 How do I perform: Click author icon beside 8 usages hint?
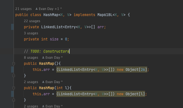point(43,57)
